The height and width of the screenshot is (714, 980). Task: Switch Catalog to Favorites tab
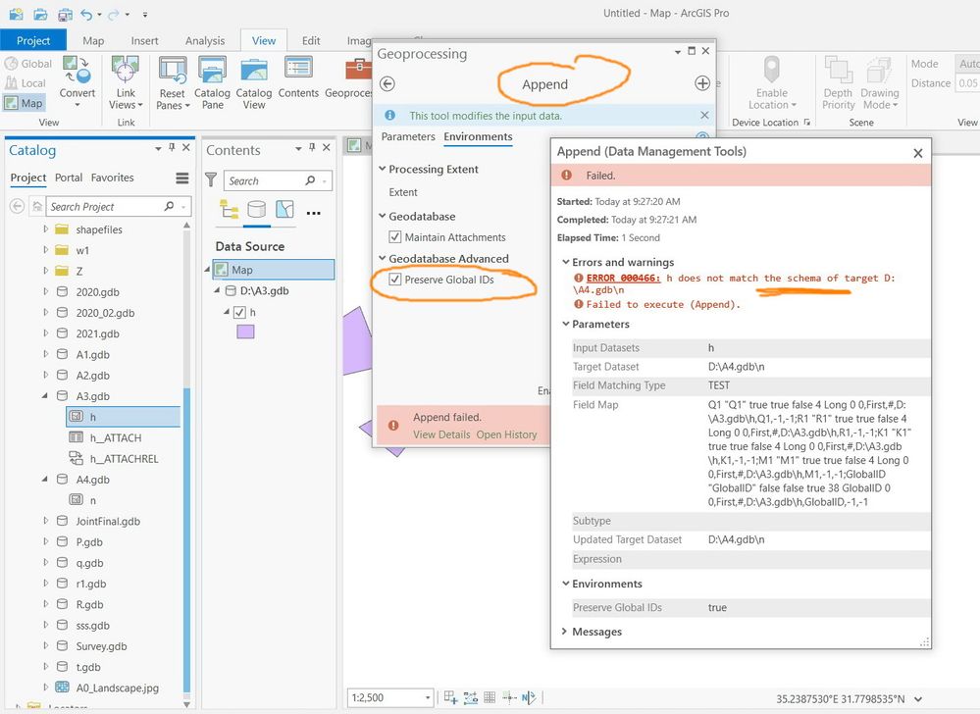coord(113,178)
